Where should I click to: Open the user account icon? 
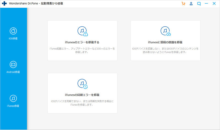click(x=191, y=4)
